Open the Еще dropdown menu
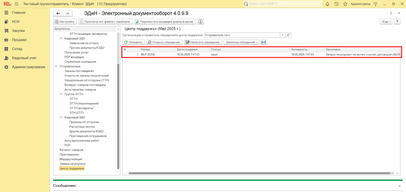406x192 pixels. [386, 22]
